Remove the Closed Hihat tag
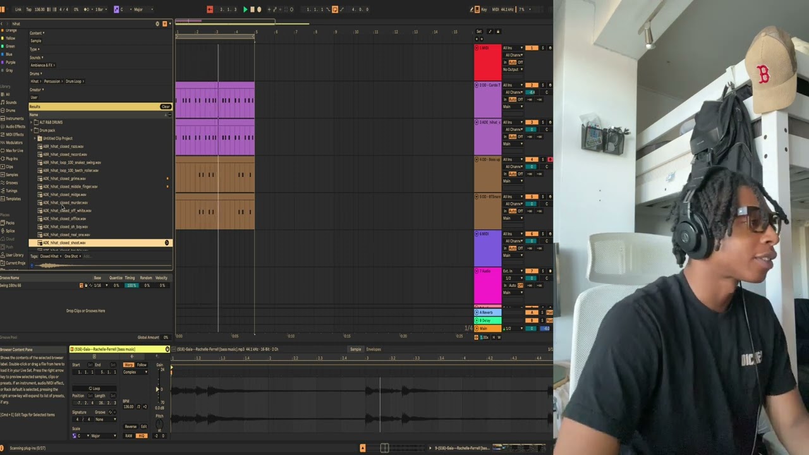This screenshot has width=809, height=455. pyautogui.click(x=61, y=257)
